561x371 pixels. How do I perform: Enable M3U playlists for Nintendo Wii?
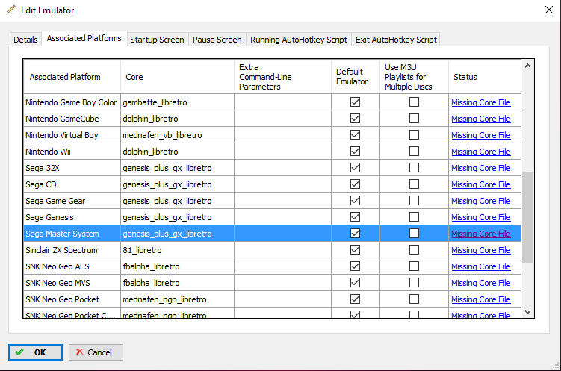(x=415, y=152)
